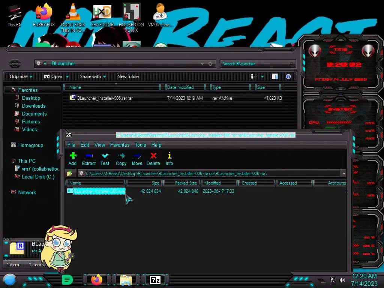
Task: Select Network in navigation pane
Action: pyautogui.click(x=27, y=192)
